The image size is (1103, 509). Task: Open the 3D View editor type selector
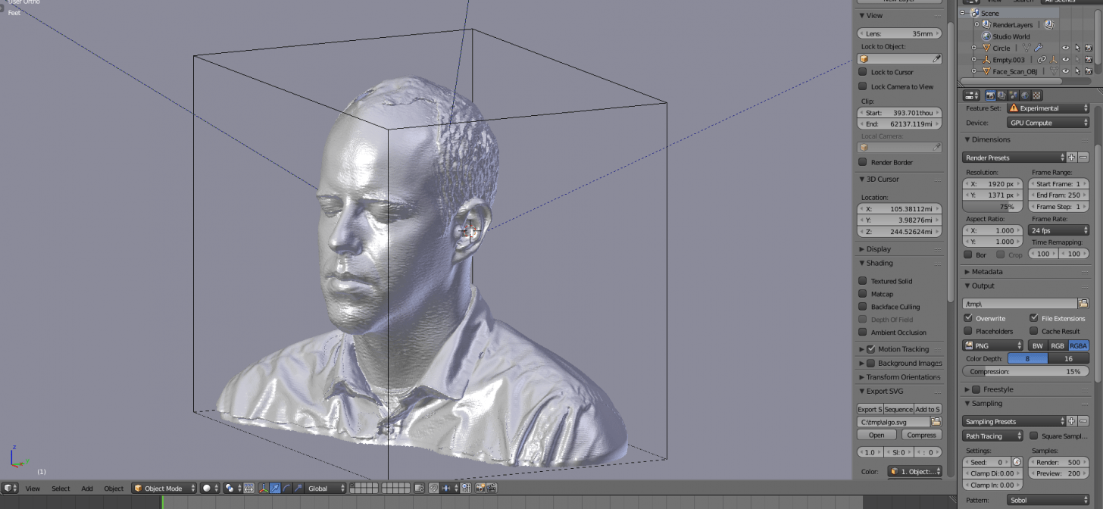coord(10,489)
